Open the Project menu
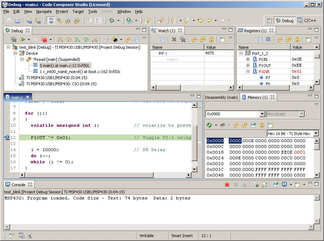Screen dimensions: 324x241 tap(62, 11)
